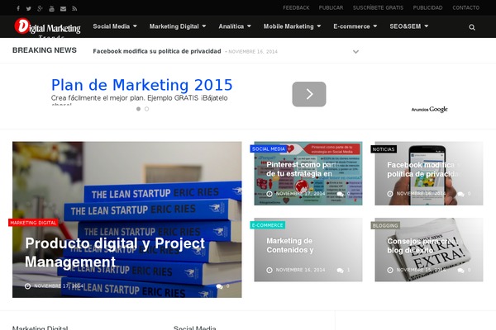496x330 pixels.
Task: Click the Blogging gray category tag
Action: pos(385,225)
